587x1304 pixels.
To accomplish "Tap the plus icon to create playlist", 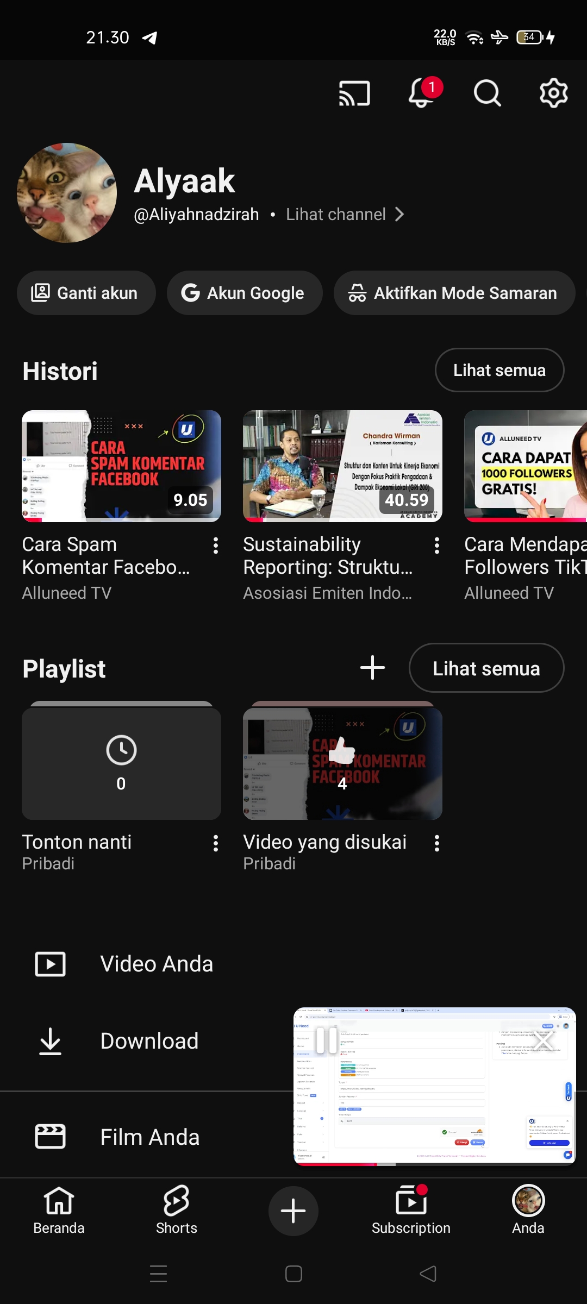I will click(x=373, y=668).
